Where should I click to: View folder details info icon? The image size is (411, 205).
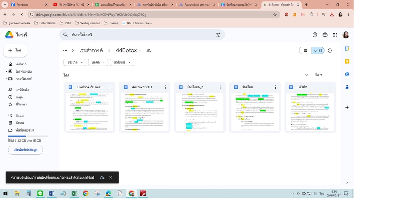(x=330, y=50)
